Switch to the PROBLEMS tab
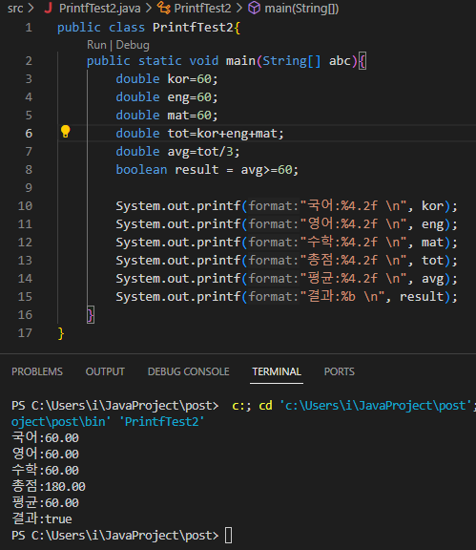476x550 pixels. pyautogui.click(x=37, y=371)
